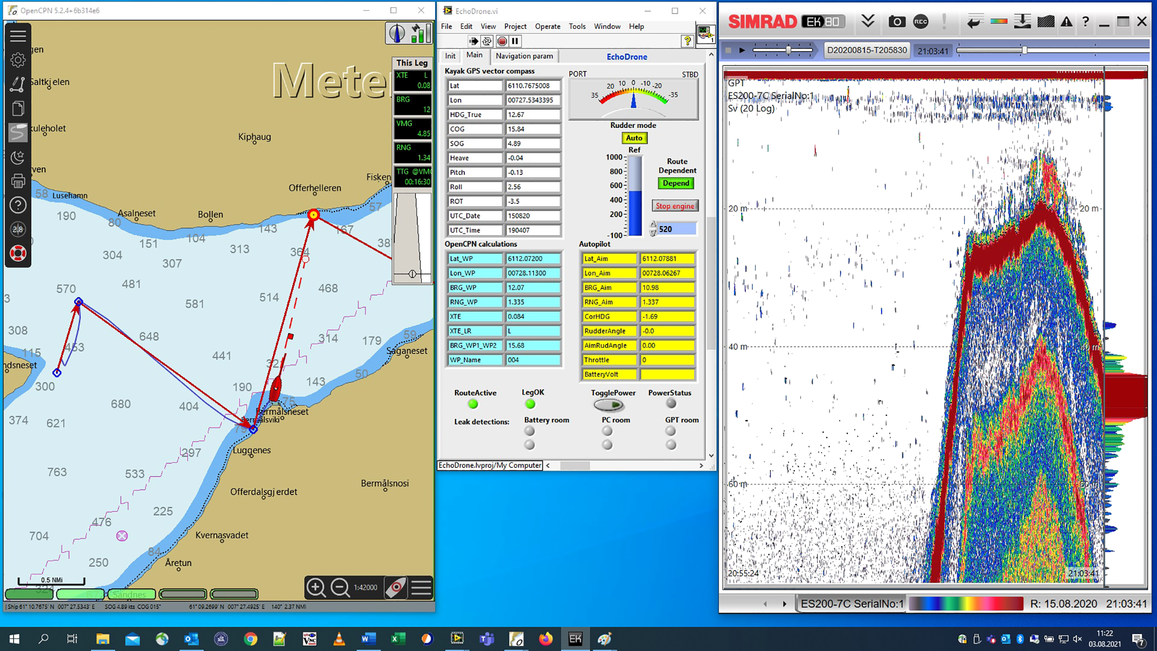1157x651 pixels.
Task: Open the OpenCPN route creation tool
Action: (18, 84)
